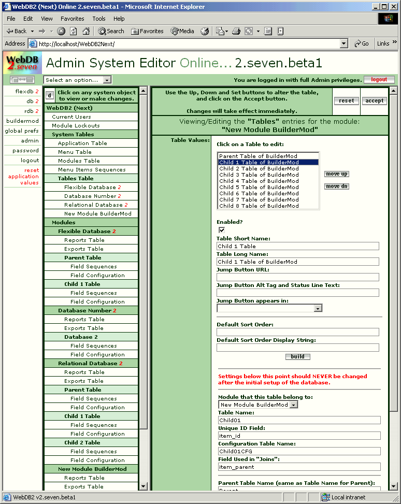Screen dimensions: 401x504
Task: Click the Default Sort Order input field
Action: click(298, 332)
